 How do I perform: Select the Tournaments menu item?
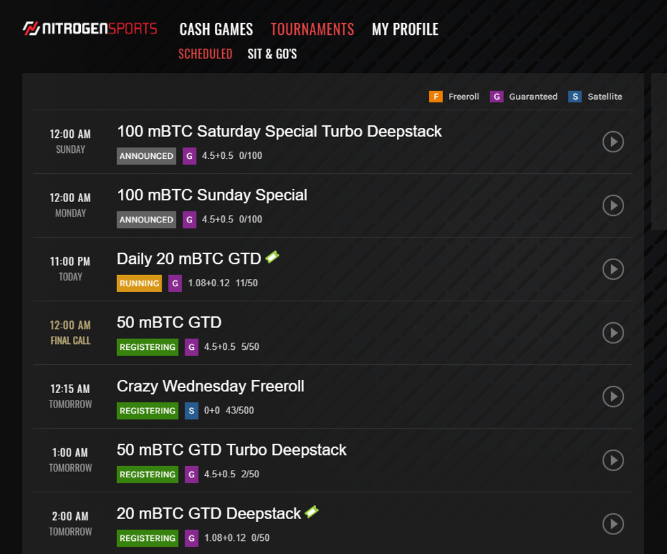pos(312,29)
